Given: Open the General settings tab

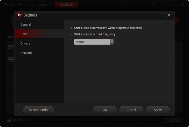Looking at the screenshot, I should (39, 24).
